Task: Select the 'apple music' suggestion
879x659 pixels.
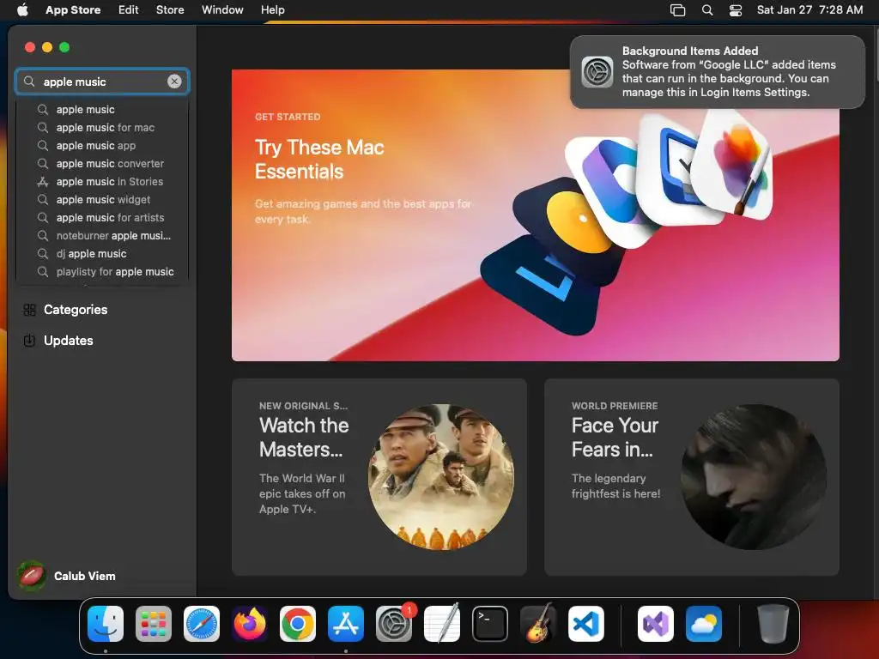Action: pyautogui.click(x=103, y=109)
